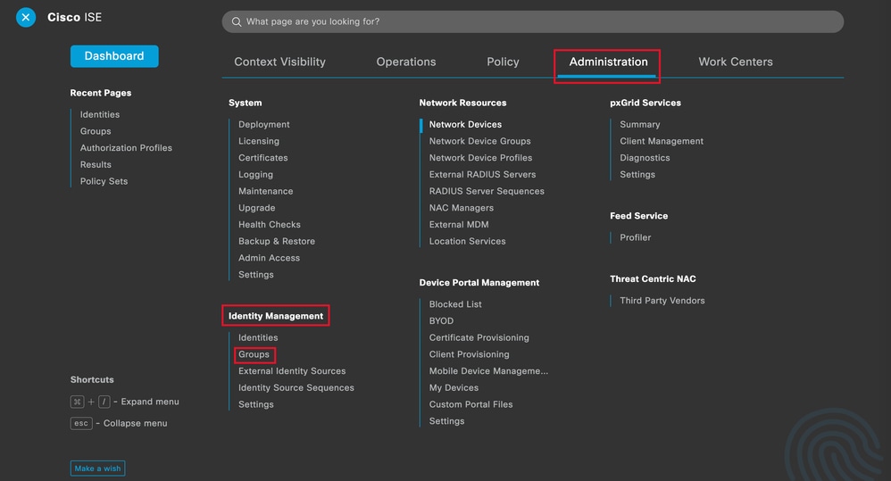Open the Upgrade page

257,208
